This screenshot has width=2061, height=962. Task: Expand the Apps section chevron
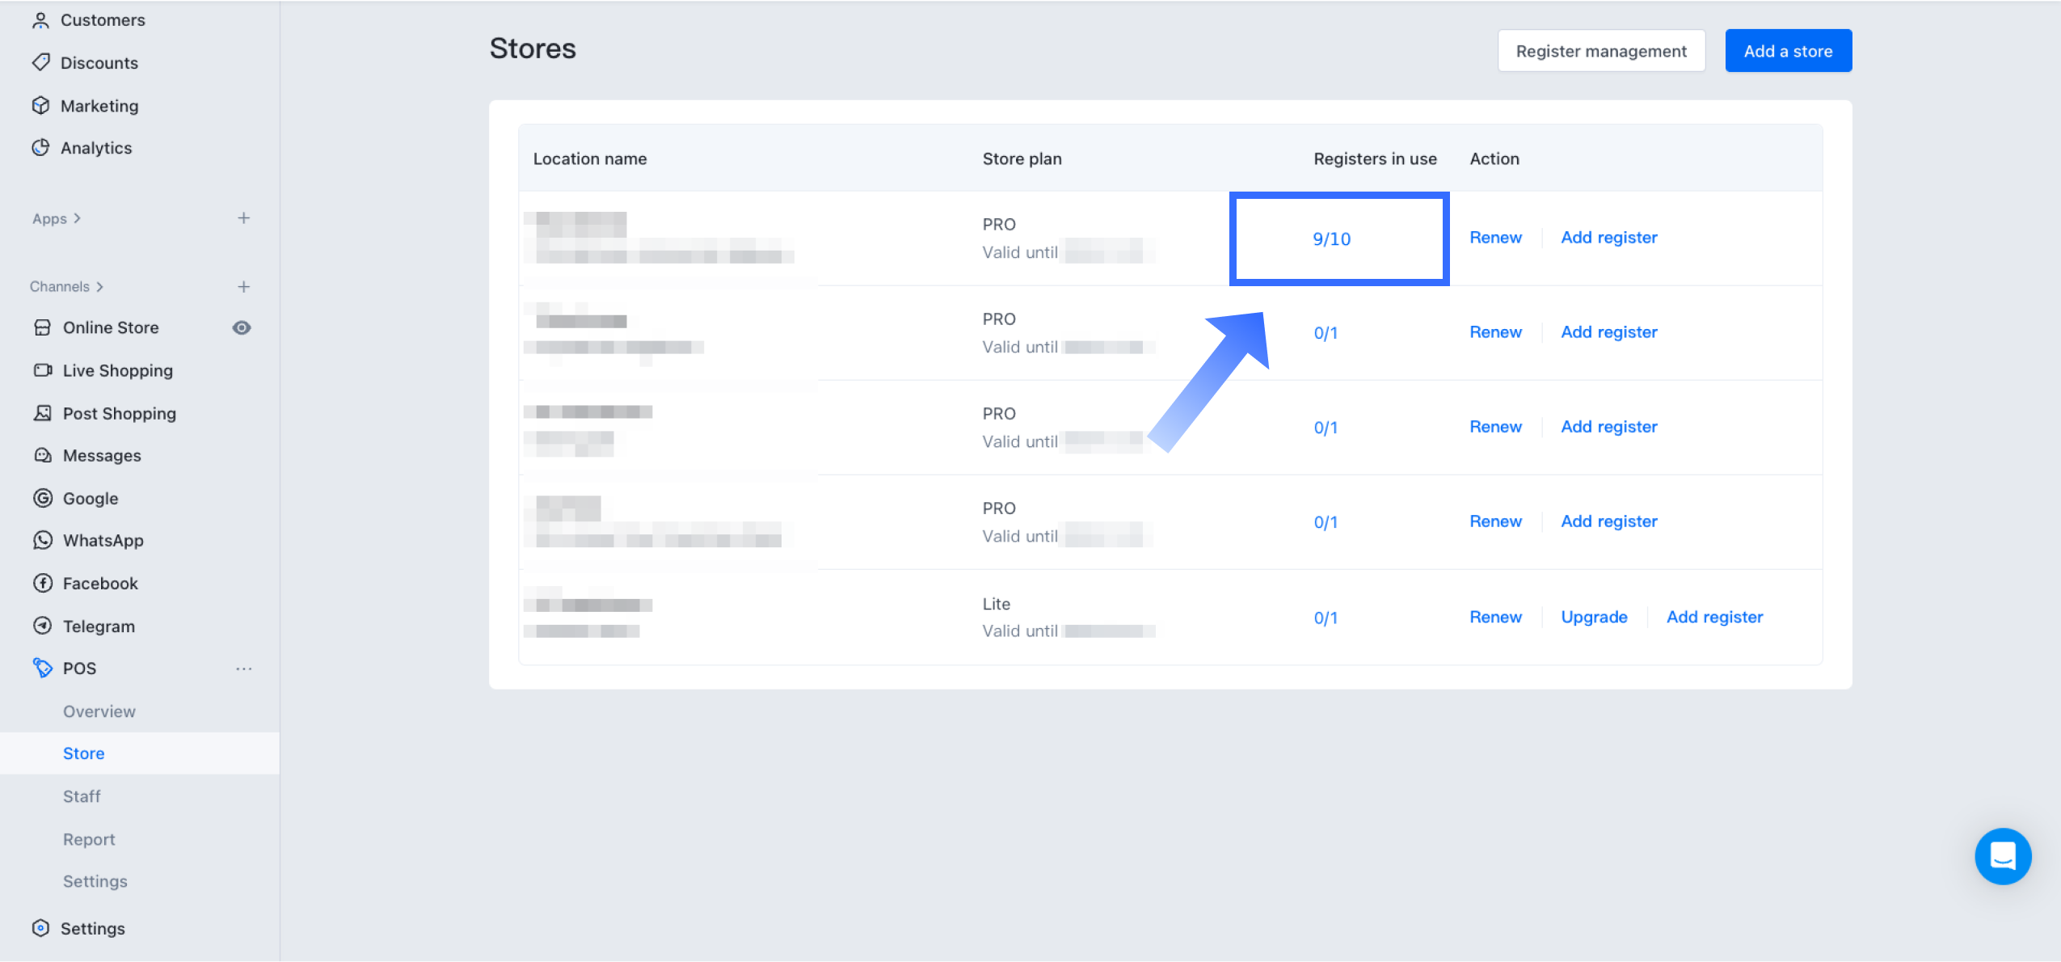click(77, 218)
